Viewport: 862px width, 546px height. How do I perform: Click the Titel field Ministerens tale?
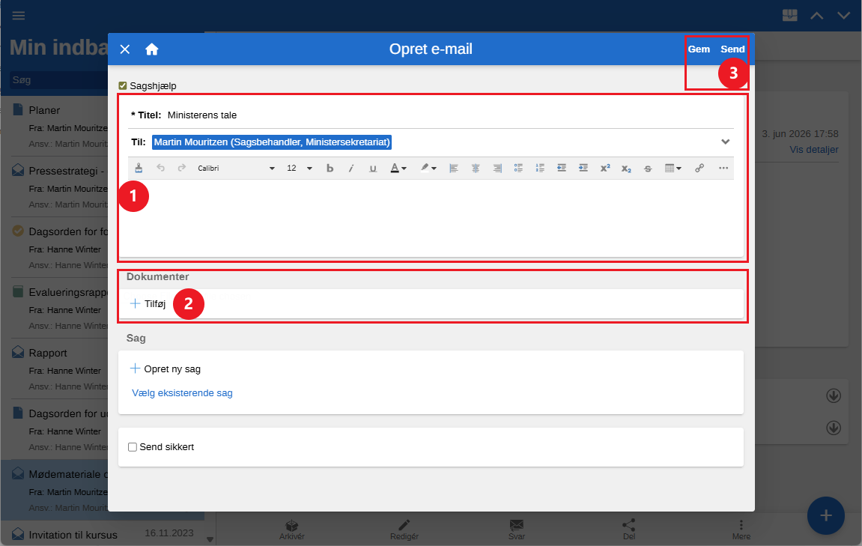(201, 115)
